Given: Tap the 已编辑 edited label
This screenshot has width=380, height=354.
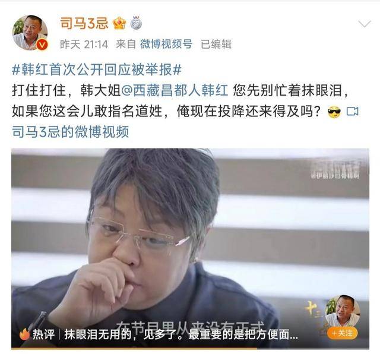Looking at the screenshot, I should [216, 44].
